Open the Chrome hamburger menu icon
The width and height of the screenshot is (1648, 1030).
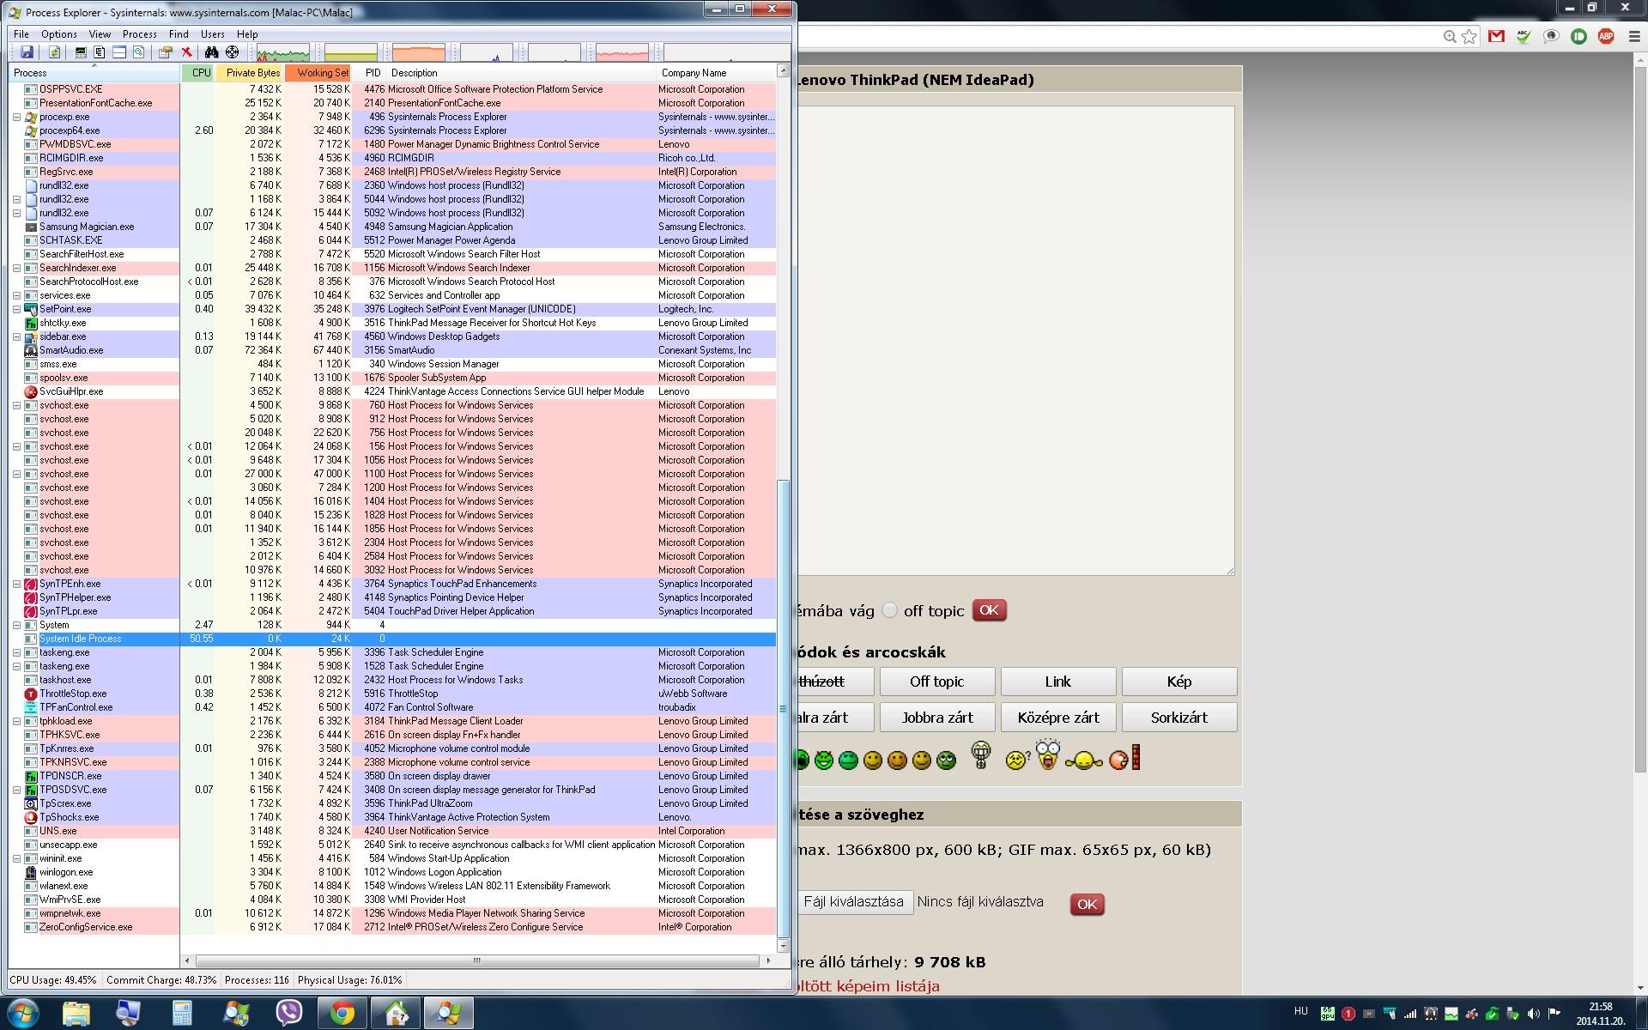coord(1633,36)
